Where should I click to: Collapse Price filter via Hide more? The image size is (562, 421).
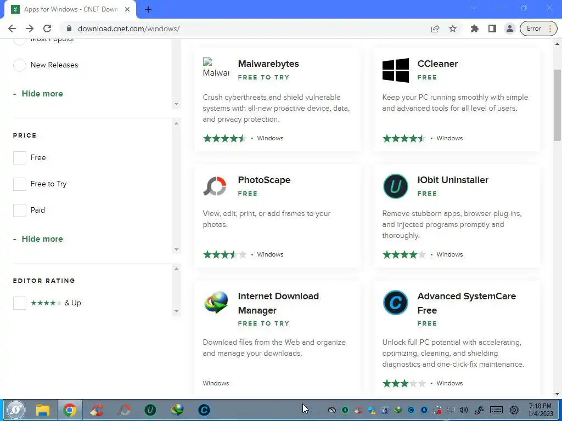[x=42, y=239]
